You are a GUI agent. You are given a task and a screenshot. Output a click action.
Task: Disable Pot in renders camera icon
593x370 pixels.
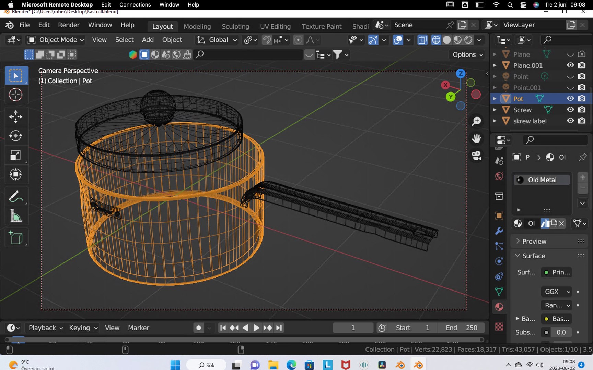(582, 99)
